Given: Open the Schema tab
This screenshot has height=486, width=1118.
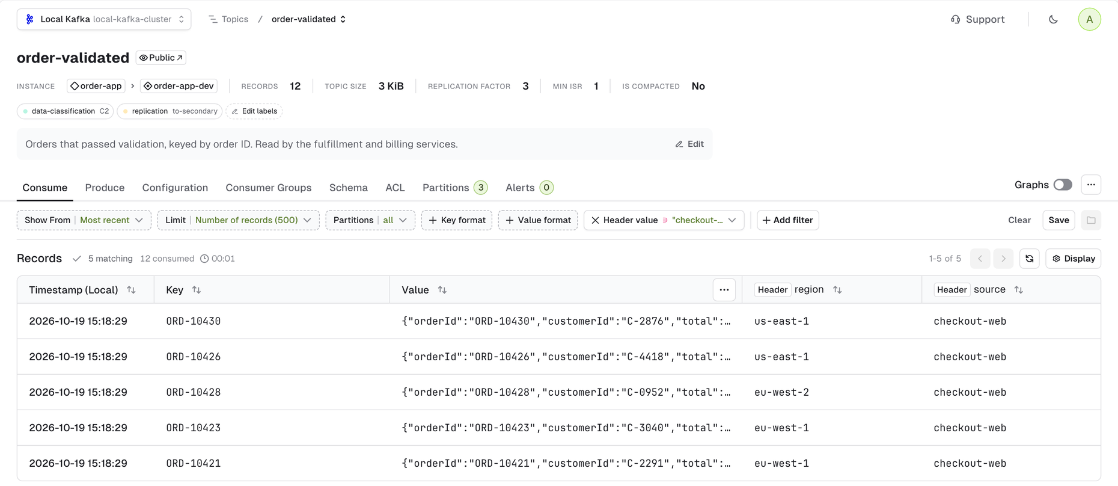Looking at the screenshot, I should (x=349, y=188).
